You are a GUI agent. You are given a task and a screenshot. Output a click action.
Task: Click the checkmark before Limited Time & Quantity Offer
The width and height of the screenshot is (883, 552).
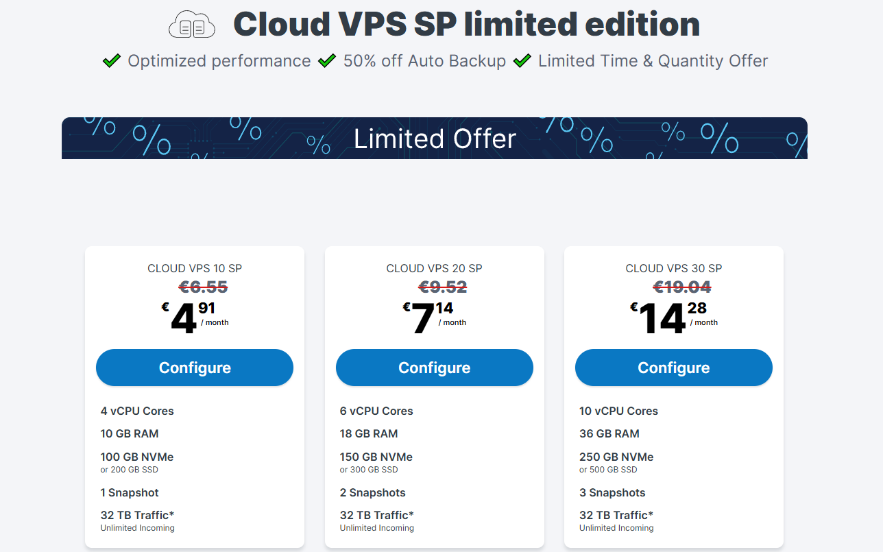click(522, 61)
